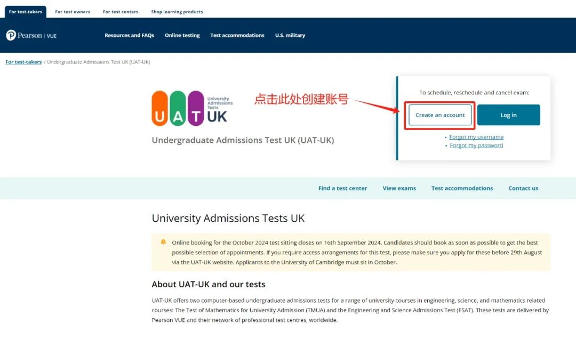
Task: Open the For test owners tab
Action: click(x=73, y=12)
